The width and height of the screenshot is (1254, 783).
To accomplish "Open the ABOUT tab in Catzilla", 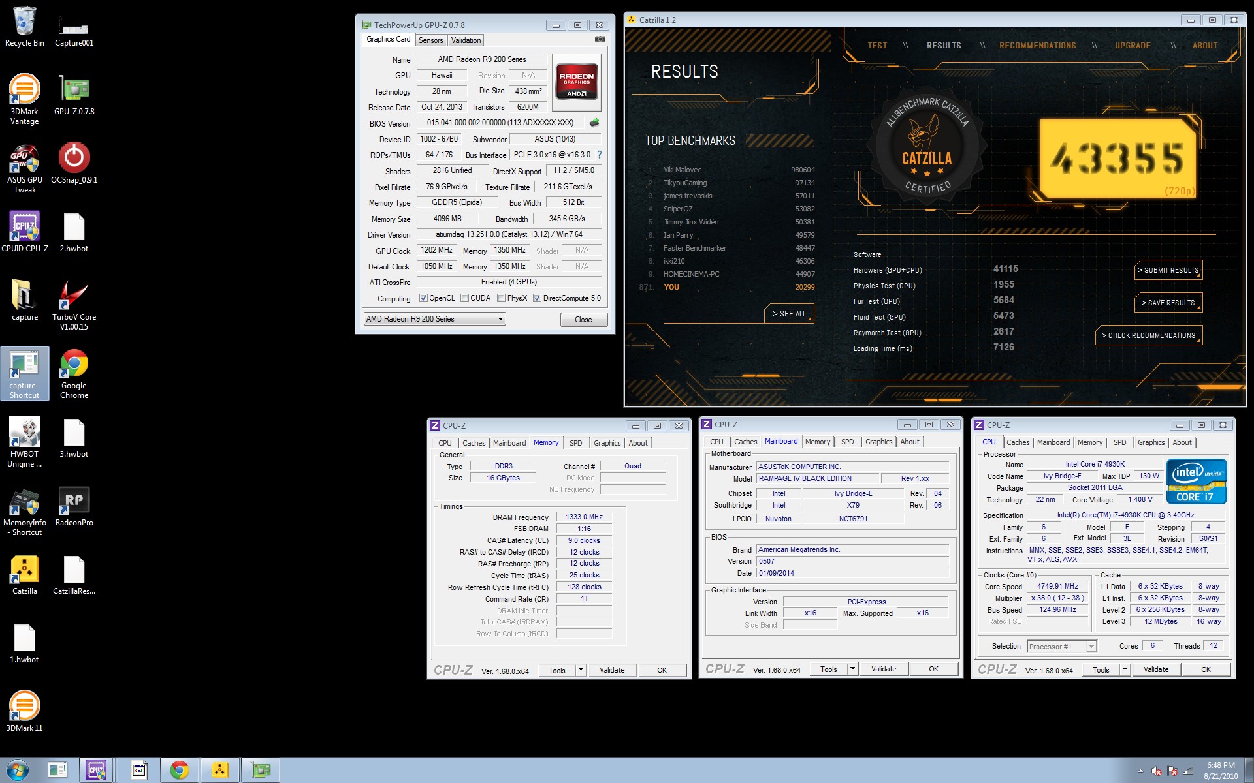I will click(x=1204, y=46).
